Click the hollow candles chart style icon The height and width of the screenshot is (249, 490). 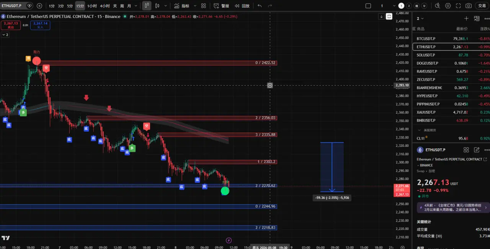pos(157,6)
